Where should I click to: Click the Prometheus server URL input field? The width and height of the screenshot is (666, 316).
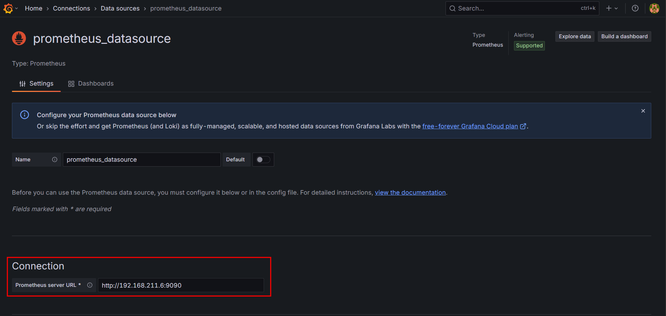180,285
